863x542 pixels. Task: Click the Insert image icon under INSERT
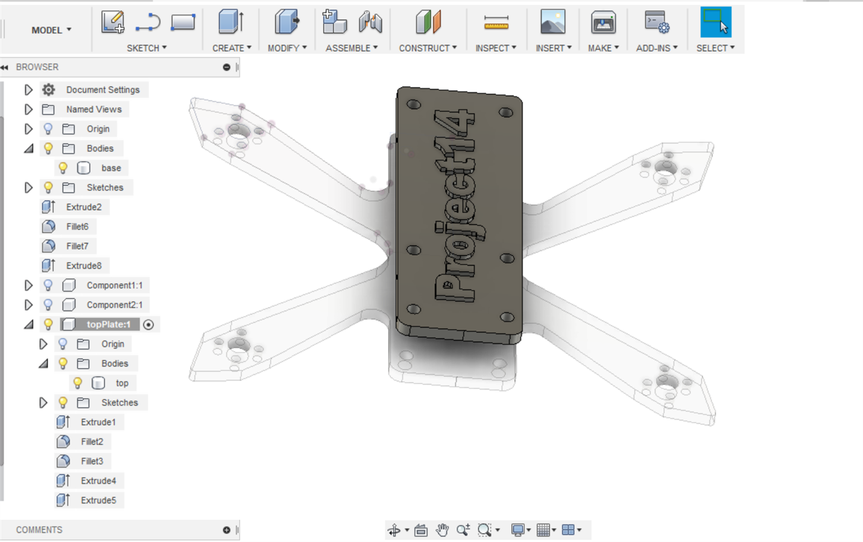[x=552, y=22]
